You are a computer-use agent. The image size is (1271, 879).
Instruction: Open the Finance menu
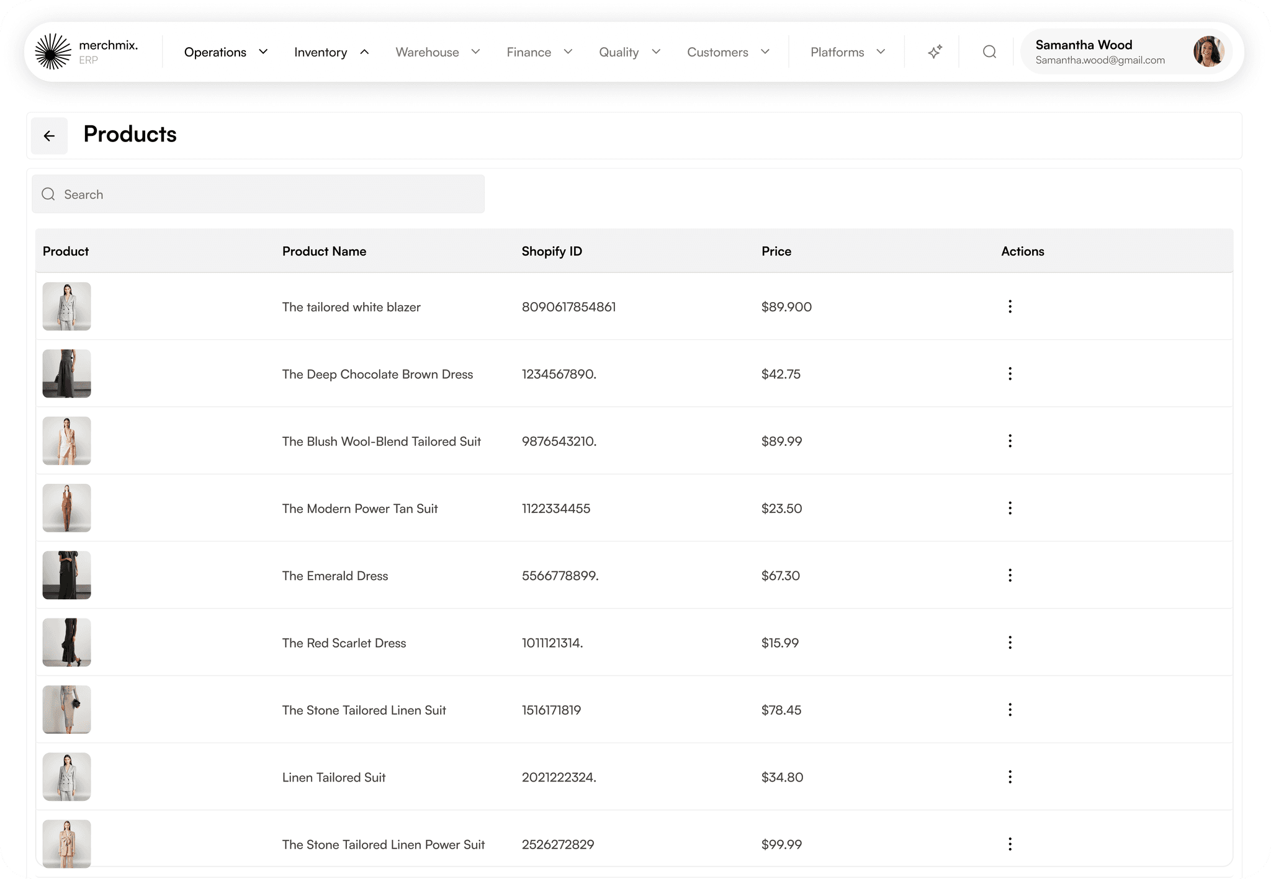coord(539,52)
